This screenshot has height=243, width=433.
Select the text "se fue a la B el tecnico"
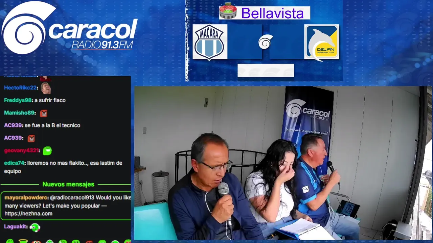pyautogui.click(x=52, y=125)
